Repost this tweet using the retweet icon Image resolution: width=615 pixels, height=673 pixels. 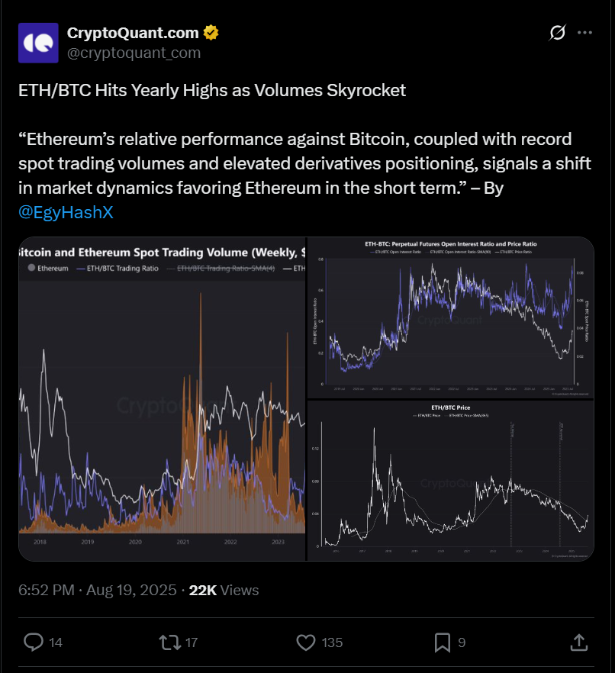(169, 642)
